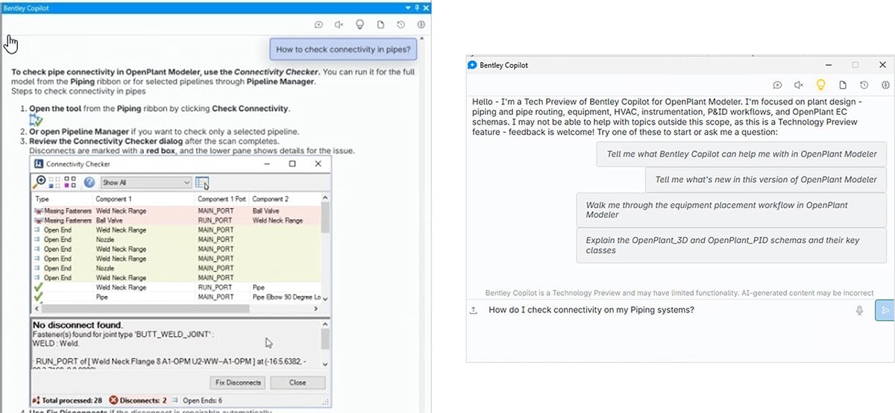895x413 pixels.
Task: Close the docked Bentley Copilot panel
Action: click(x=426, y=7)
